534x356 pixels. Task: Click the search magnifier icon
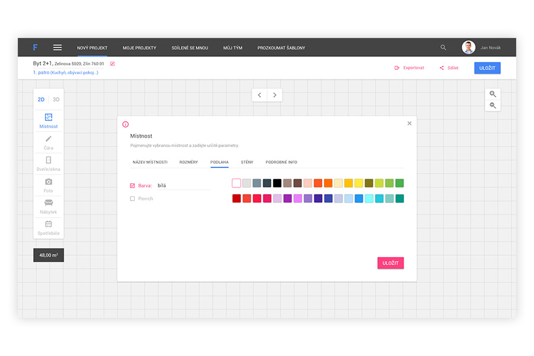click(x=443, y=47)
